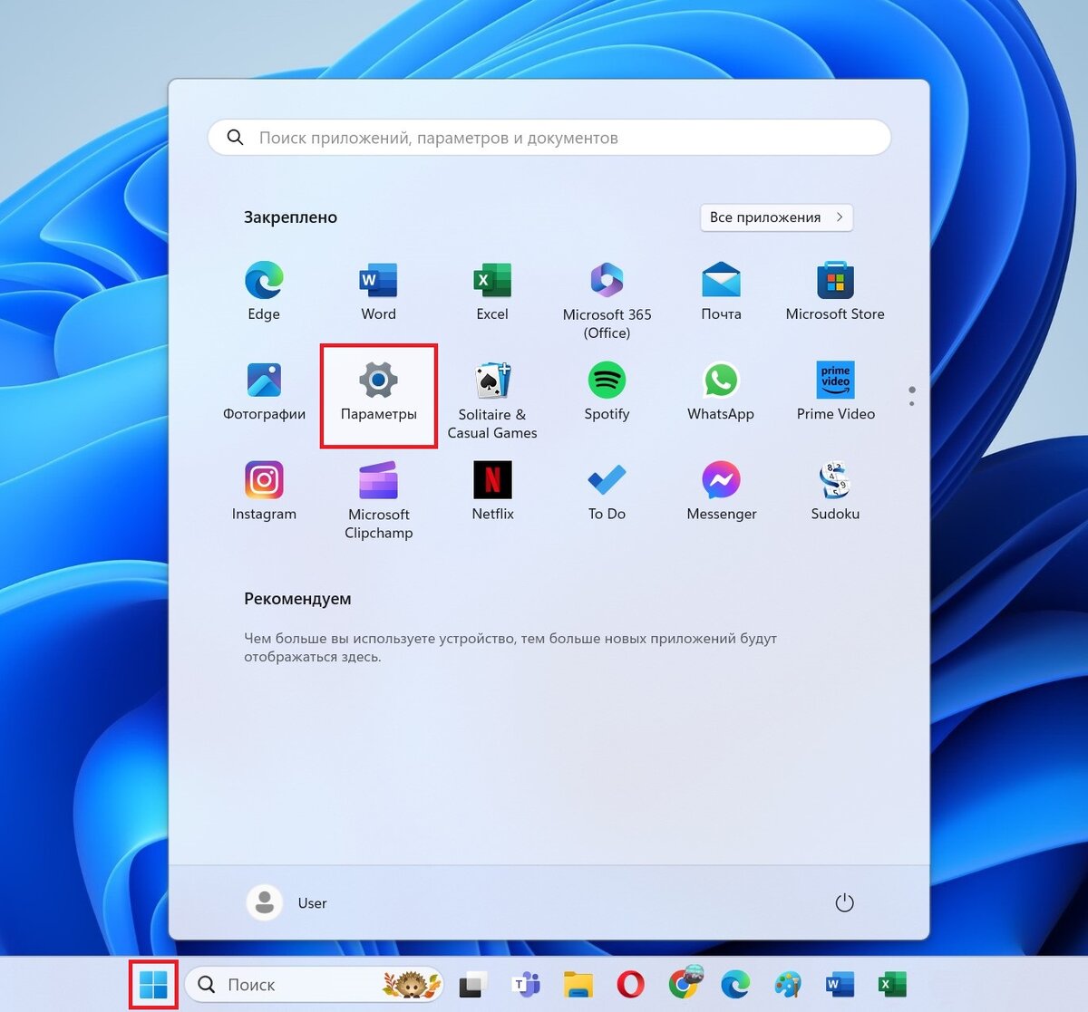Click the Все приложения button
The height and width of the screenshot is (1012, 1088).
pyautogui.click(x=776, y=217)
